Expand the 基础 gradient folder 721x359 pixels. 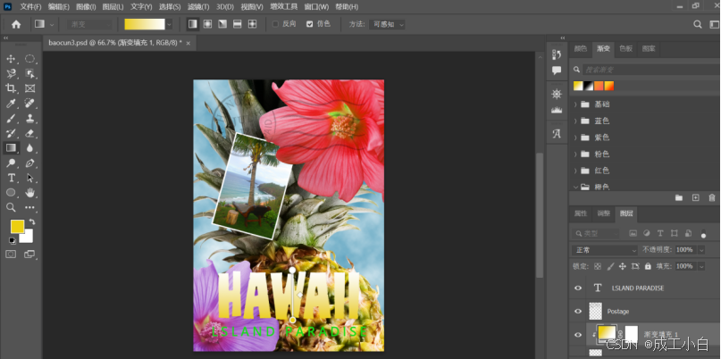[575, 104]
